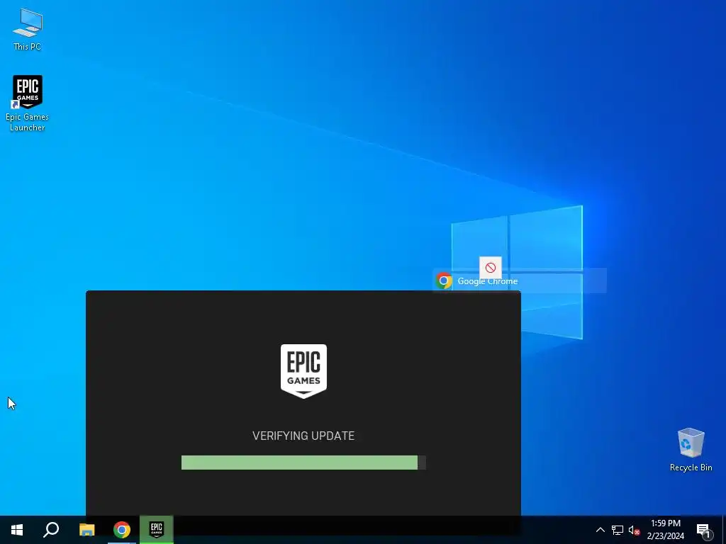
Task: Click the muted volume tray icon
Action: coord(634,530)
